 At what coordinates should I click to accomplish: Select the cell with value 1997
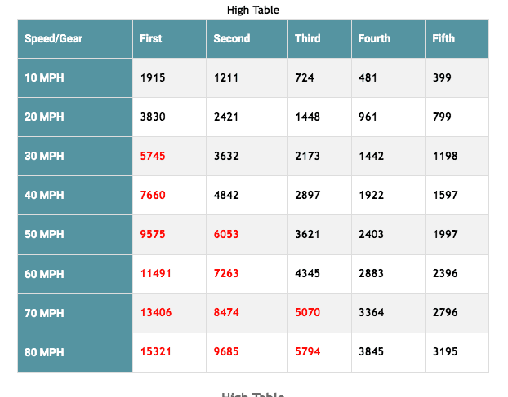tap(457, 235)
